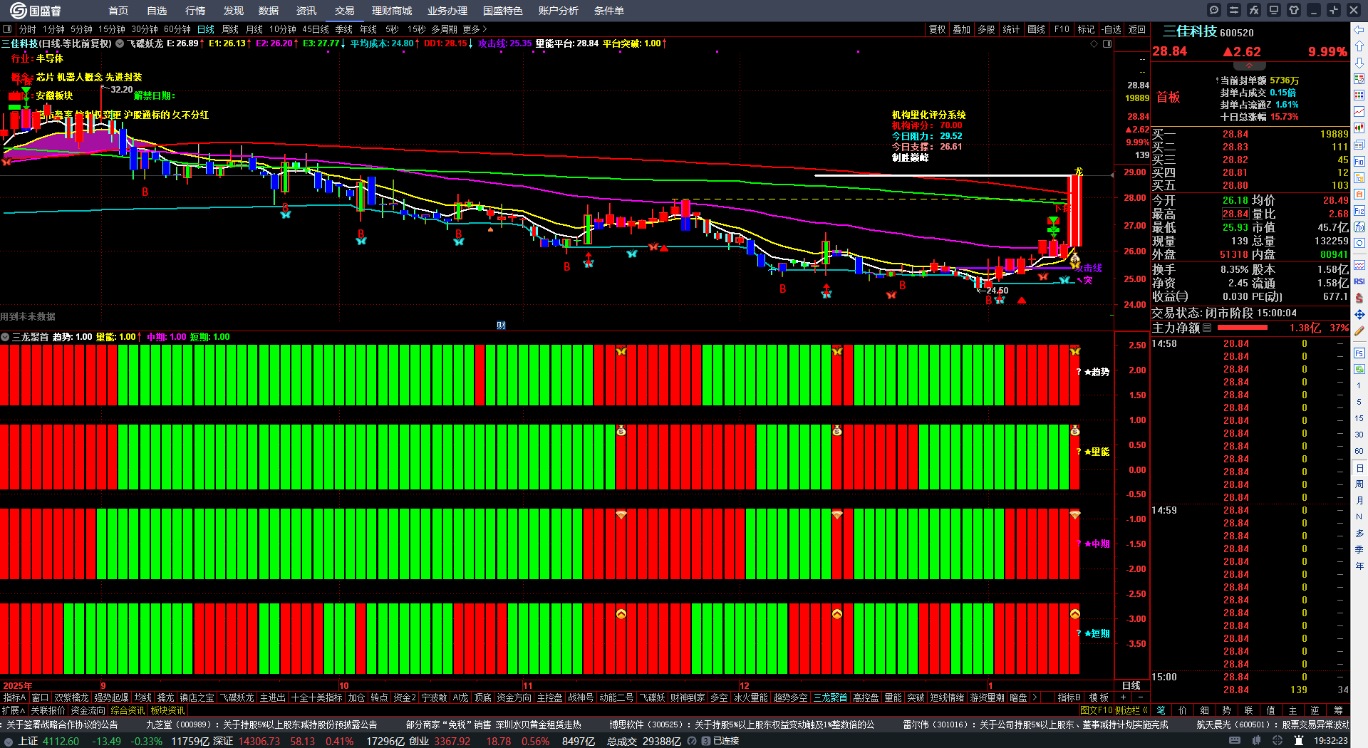
Task: Open the message chat icon in title bar
Action: [x=1214, y=10]
